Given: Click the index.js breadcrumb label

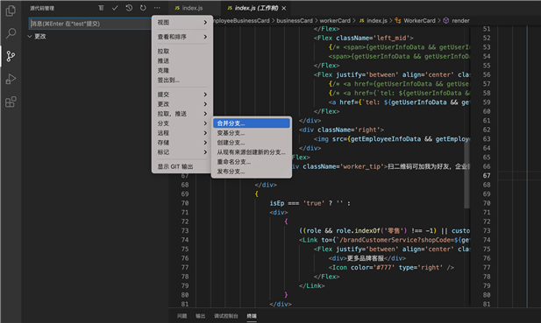Looking at the screenshot, I should tap(377, 21).
